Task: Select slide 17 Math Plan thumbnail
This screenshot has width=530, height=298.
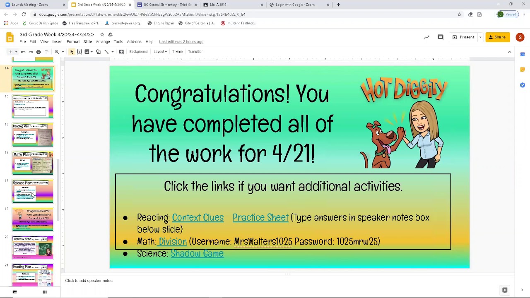Action: (33, 163)
